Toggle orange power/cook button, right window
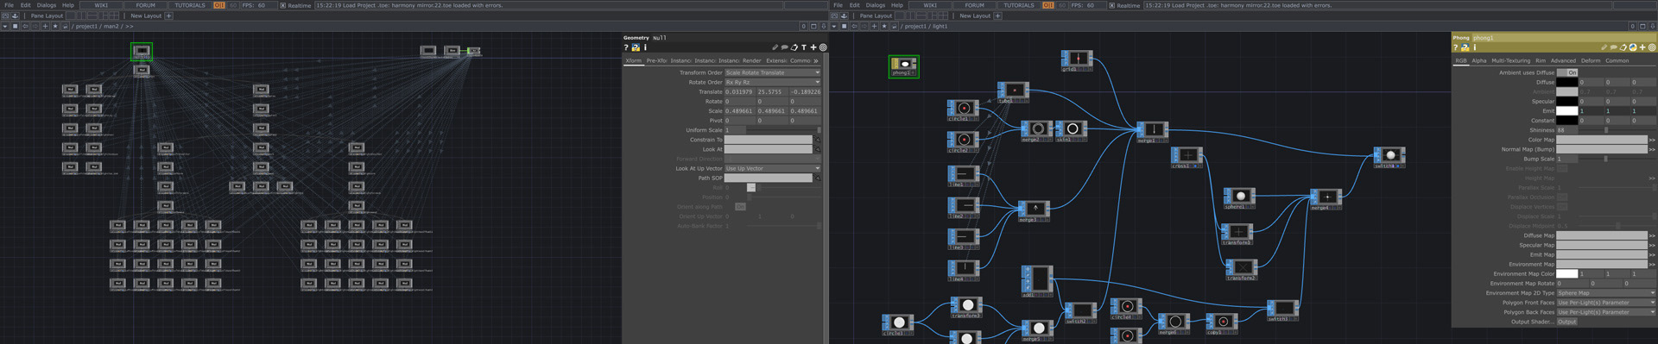The height and width of the screenshot is (344, 1658). pos(1048,5)
